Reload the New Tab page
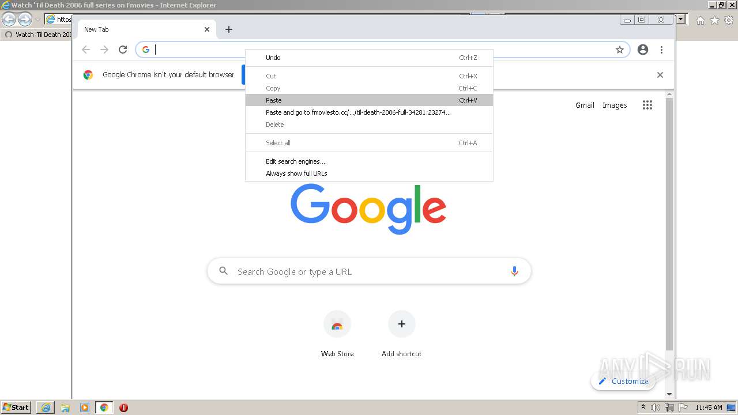 [123, 50]
